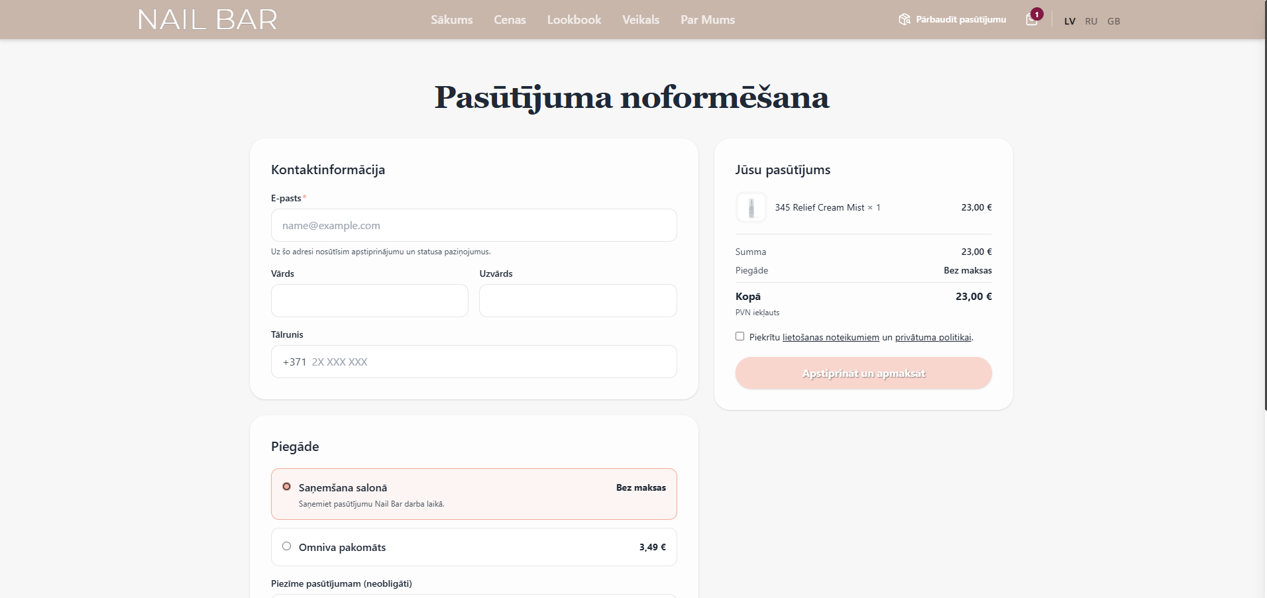The height and width of the screenshot is (598, 1267).
Task: Click the Pārbaudīt pasūtījumu link
Action: (x=961, y=20)
